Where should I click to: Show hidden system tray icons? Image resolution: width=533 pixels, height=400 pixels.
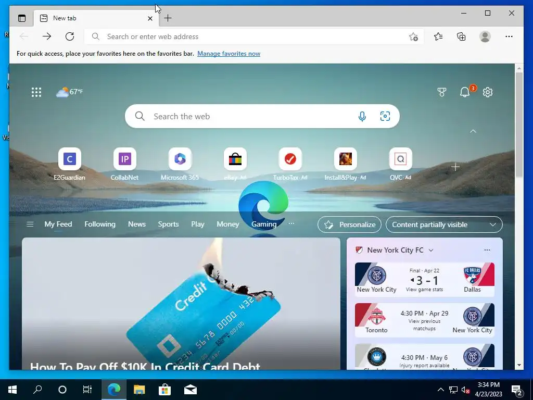tap(440, 390)
